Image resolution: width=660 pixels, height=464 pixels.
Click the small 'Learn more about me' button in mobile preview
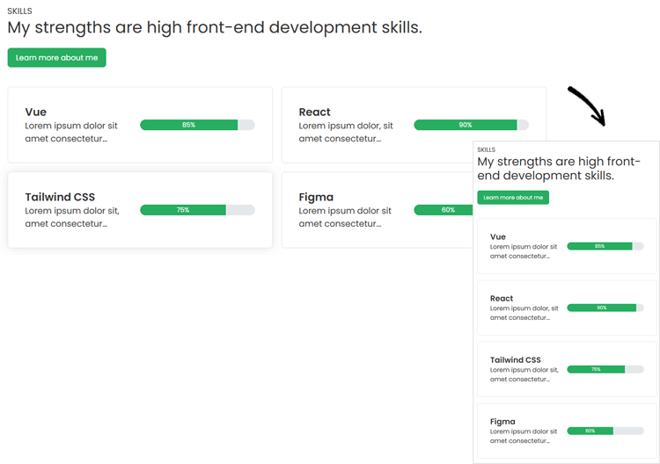pos(513,198)
